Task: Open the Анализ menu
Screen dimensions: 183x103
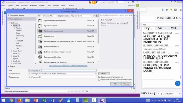Action: tap(56, 5)
